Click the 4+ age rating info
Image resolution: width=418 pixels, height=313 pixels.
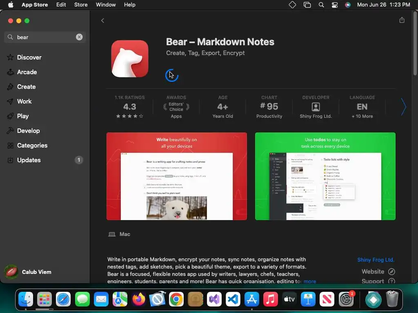coord(222,107)
